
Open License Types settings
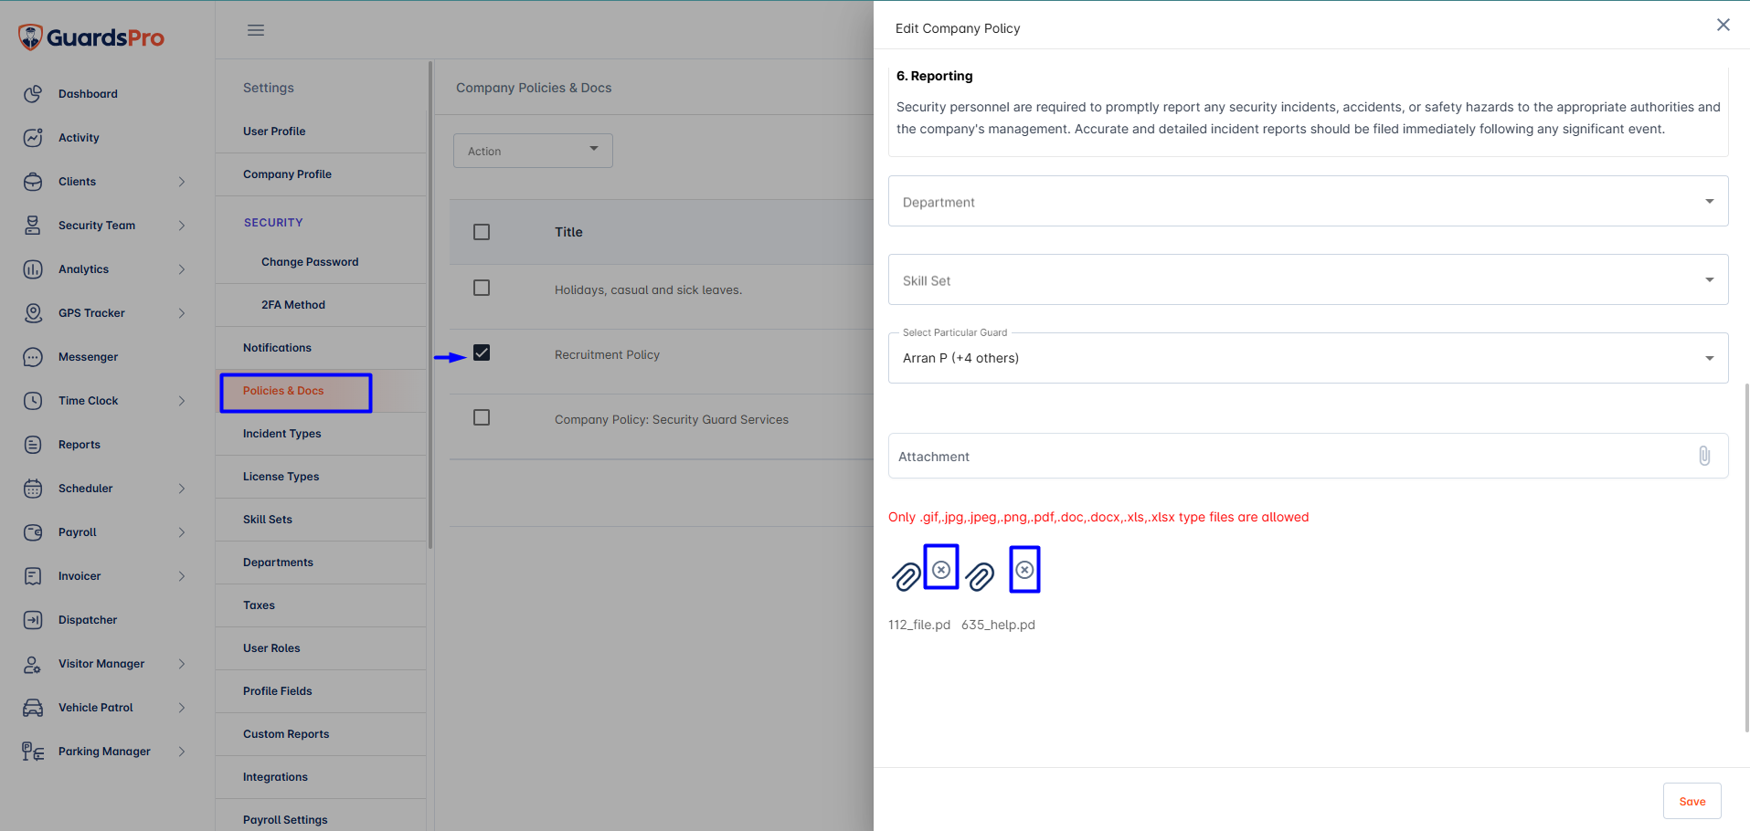pos(321,477)
